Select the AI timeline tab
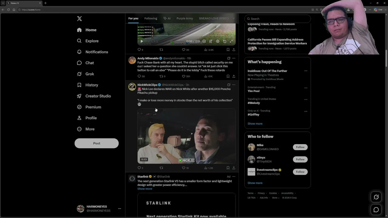The width and height of the screenshot is (388, 218). point(167,18)
